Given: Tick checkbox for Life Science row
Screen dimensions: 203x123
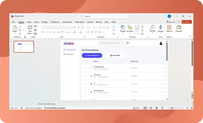Looking at the screenshot, I should pos(85,76).
